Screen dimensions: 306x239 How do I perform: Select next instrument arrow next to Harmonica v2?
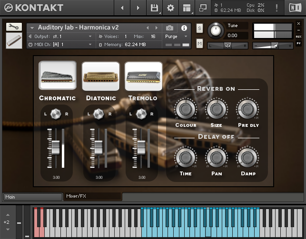[156, 28]
